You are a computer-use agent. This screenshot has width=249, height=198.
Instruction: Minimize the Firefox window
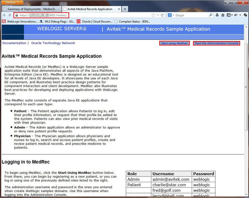coord(228,2)
